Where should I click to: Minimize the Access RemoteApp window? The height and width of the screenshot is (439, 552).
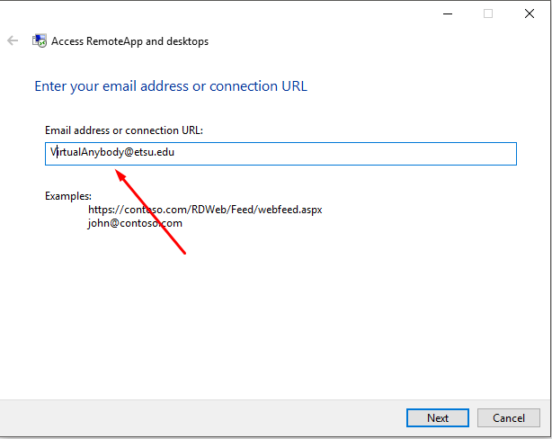point(448,13)
